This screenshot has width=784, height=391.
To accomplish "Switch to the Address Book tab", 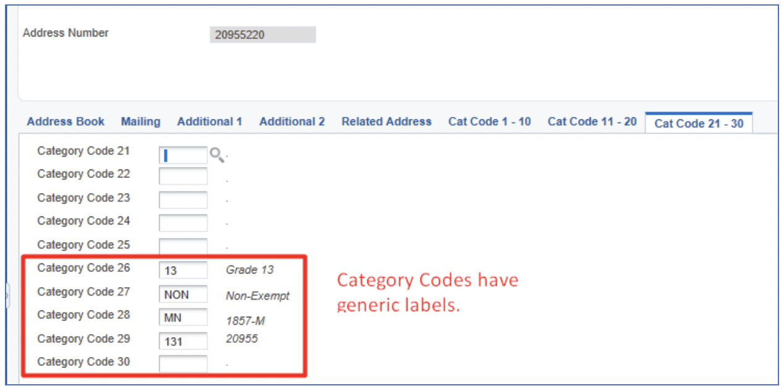I will (x=66, y=122).
